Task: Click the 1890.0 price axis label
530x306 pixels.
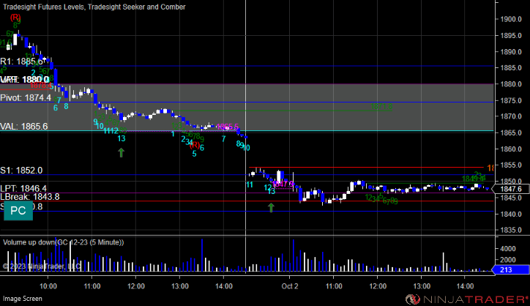Action: 510,52
